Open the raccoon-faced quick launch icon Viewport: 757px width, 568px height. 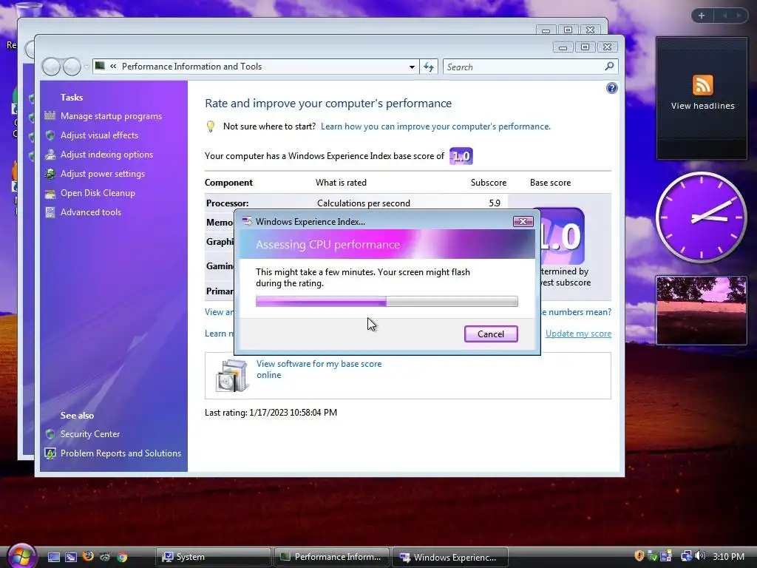pyautogui.click(x=105, y=557)
